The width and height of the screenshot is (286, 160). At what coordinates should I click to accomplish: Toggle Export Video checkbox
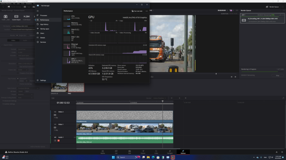2,45
